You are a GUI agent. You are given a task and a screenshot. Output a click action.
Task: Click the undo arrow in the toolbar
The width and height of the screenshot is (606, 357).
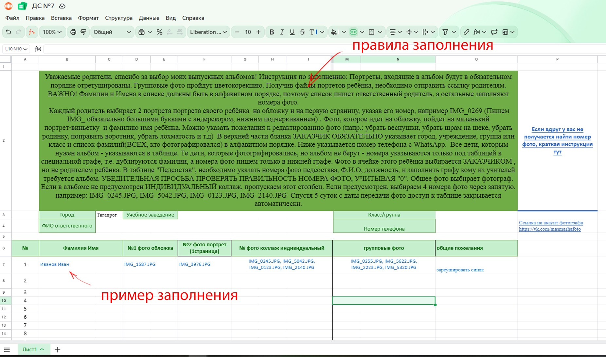coord(9,32)
